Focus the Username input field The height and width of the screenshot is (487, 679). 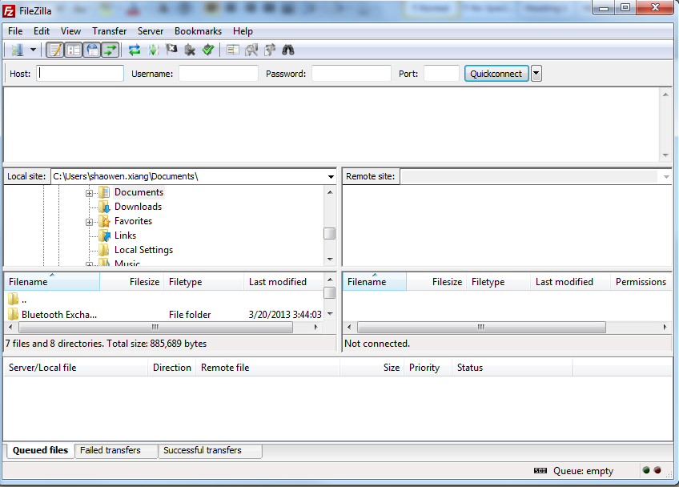point(219,73)
